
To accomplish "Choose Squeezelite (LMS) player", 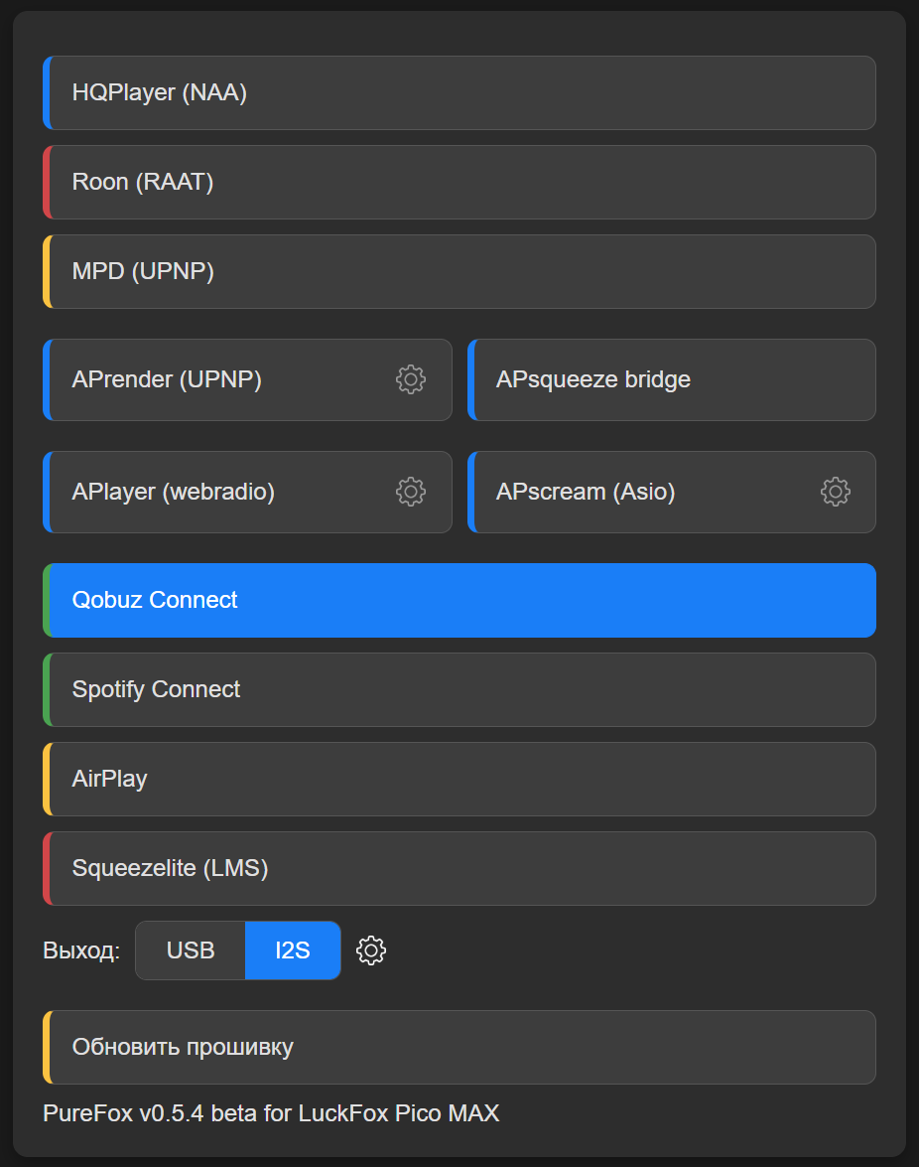I will 459,869.
